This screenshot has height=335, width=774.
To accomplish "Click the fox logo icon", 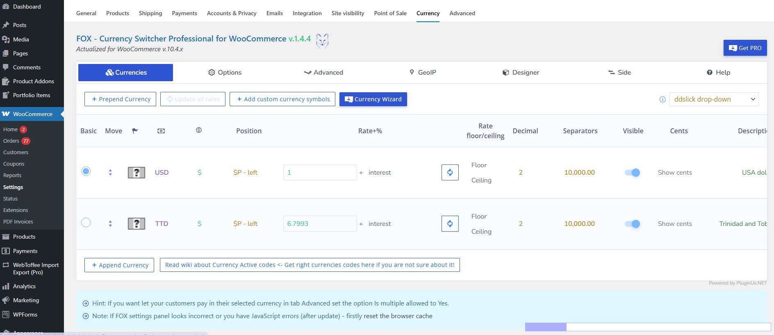I will [322, 41].
